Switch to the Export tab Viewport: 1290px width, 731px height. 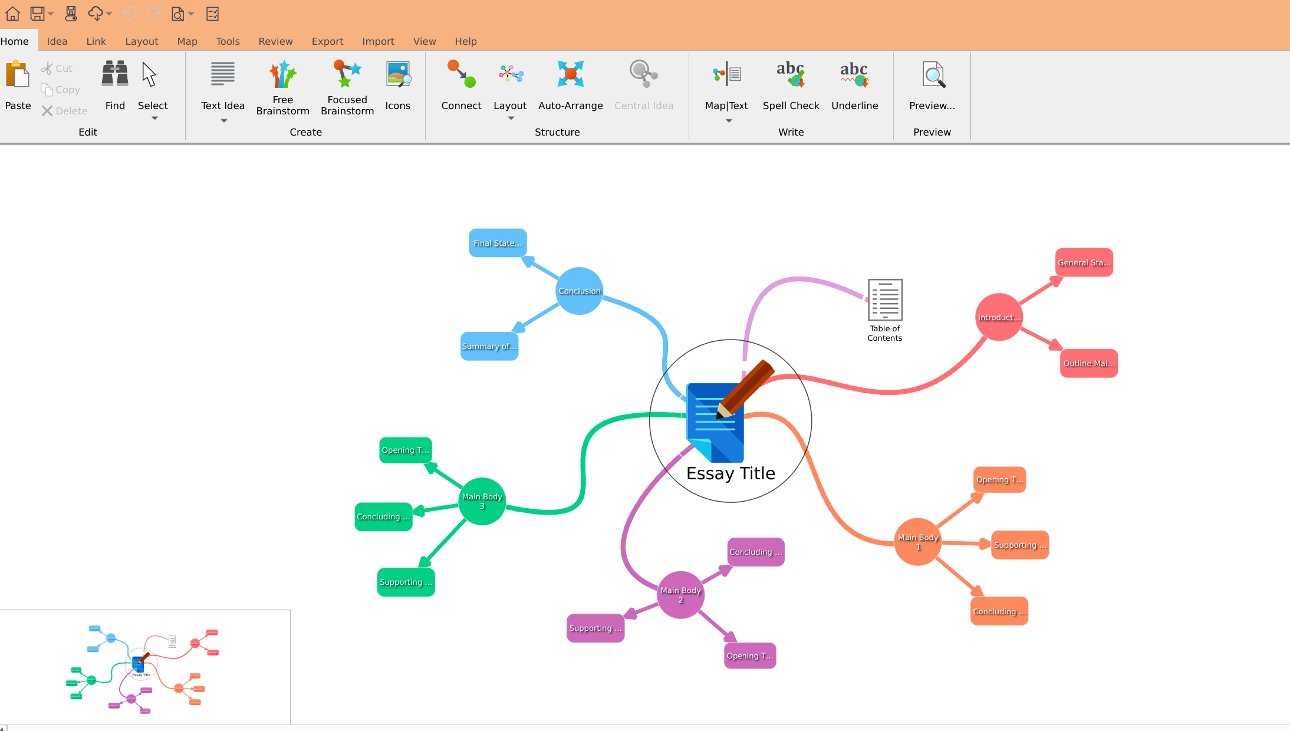point(327,41)
